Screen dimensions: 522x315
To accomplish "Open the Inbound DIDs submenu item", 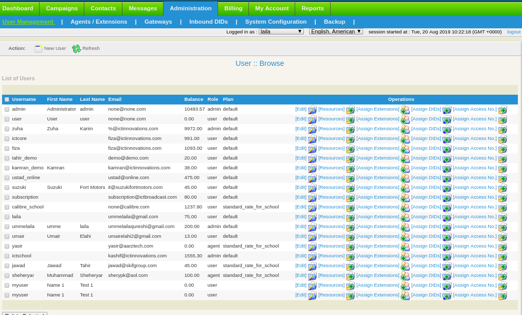I will [209, 22].
